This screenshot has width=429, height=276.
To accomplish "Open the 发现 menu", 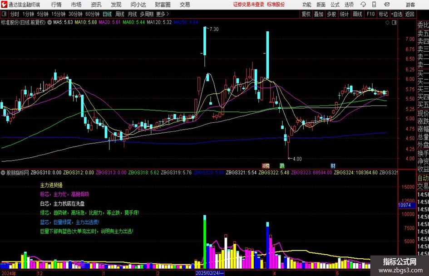I will click(116, 5).
